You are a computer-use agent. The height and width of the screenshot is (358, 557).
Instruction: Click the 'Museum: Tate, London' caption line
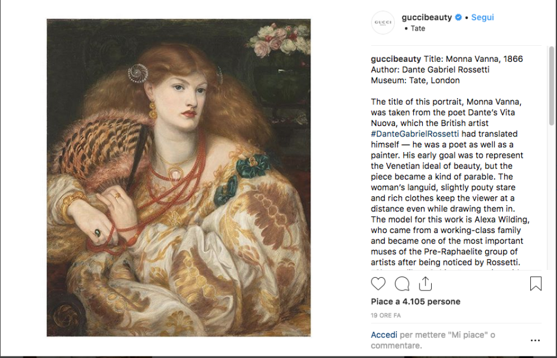[x=416, y=80]
